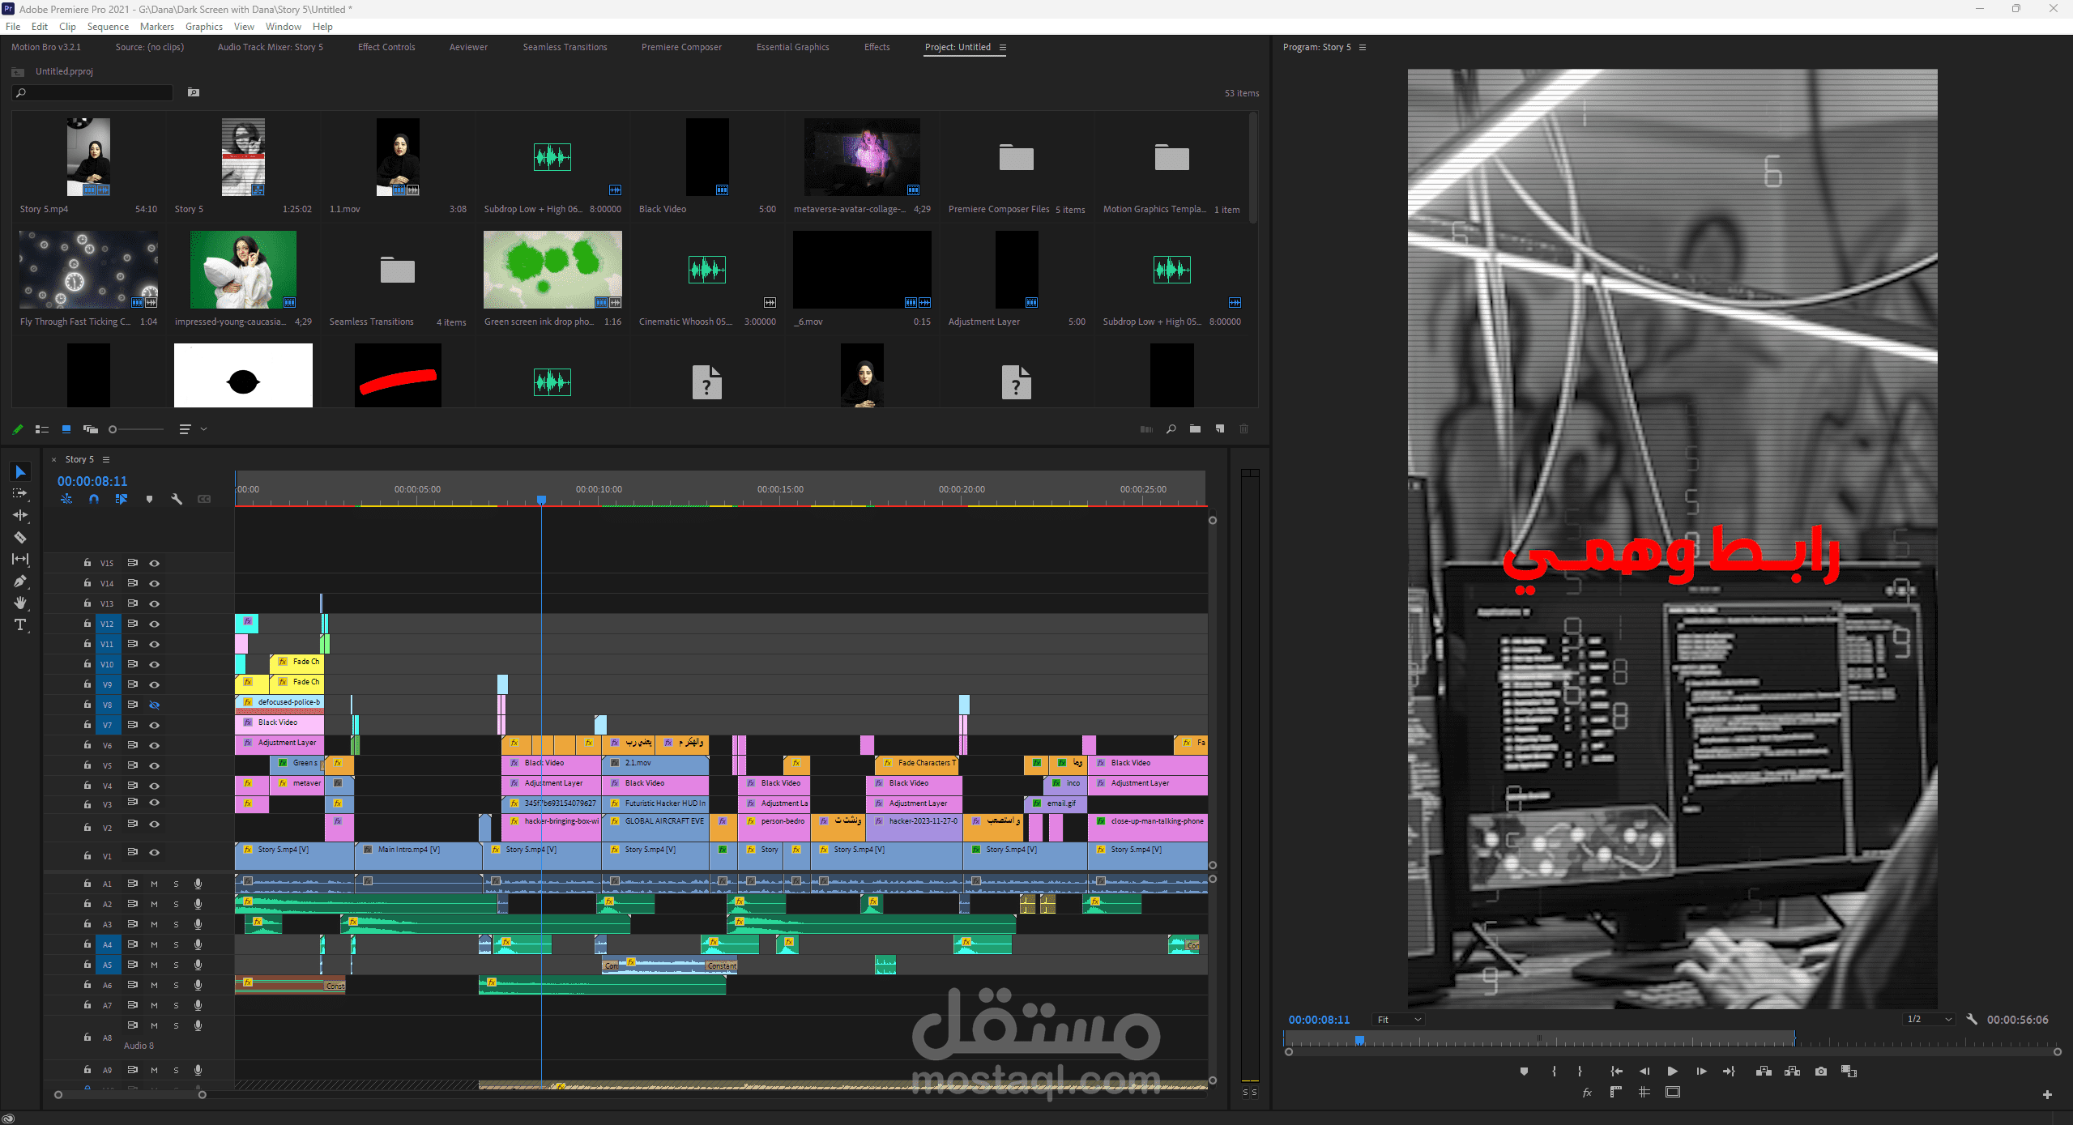This screenshot has width=2073, height=1125.
Task: Select the Type tool
Action: pos(20,625)
